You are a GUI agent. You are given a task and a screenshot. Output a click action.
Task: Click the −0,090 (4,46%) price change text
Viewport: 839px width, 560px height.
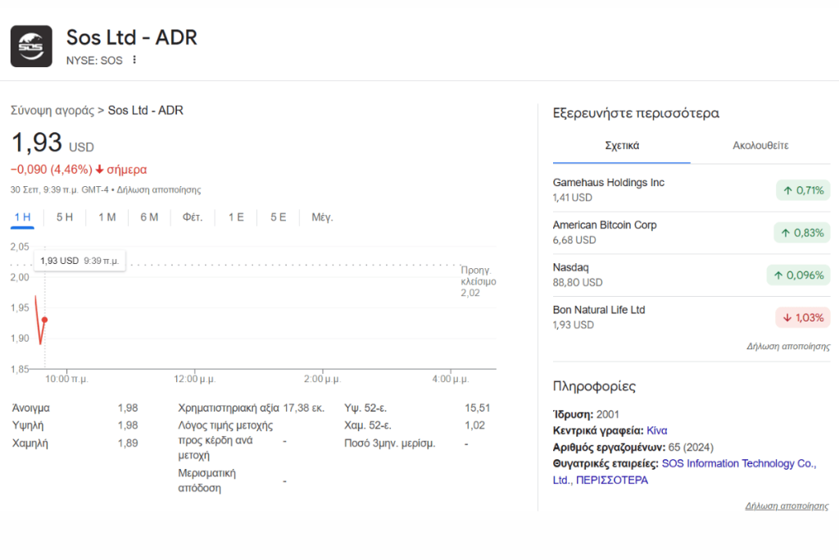(52, 170)
